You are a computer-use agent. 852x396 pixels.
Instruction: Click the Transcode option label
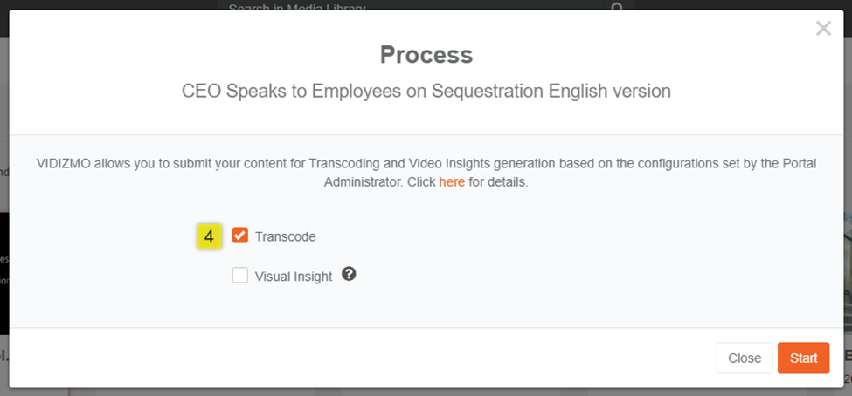285,236
